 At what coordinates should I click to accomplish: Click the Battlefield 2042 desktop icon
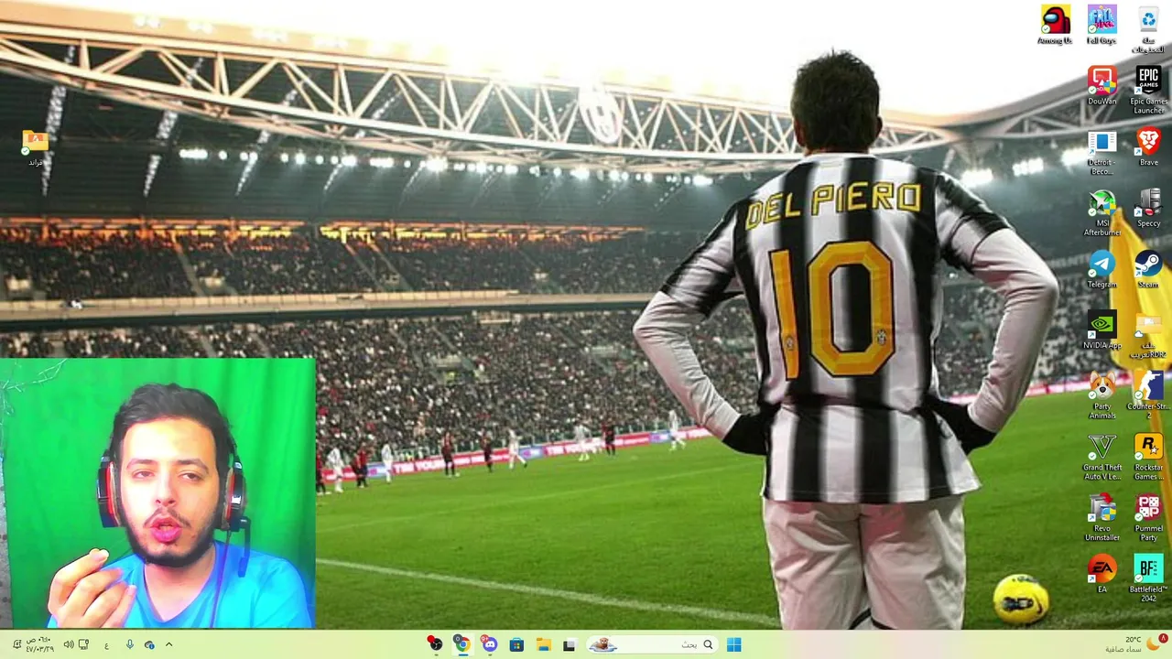pos(1148,578)
